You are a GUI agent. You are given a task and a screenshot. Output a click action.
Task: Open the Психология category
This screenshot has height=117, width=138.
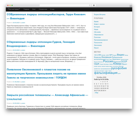(98, 43)
